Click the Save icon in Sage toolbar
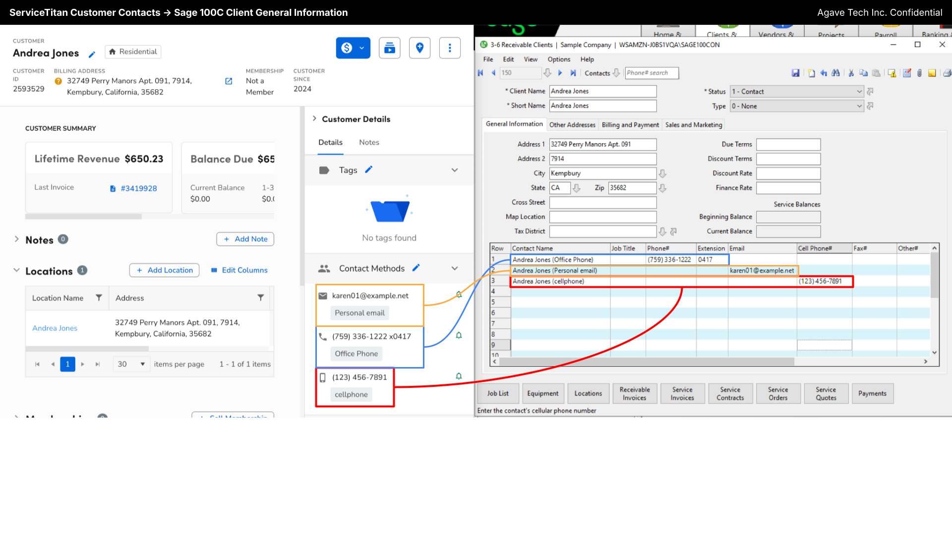 pos(795,73)
